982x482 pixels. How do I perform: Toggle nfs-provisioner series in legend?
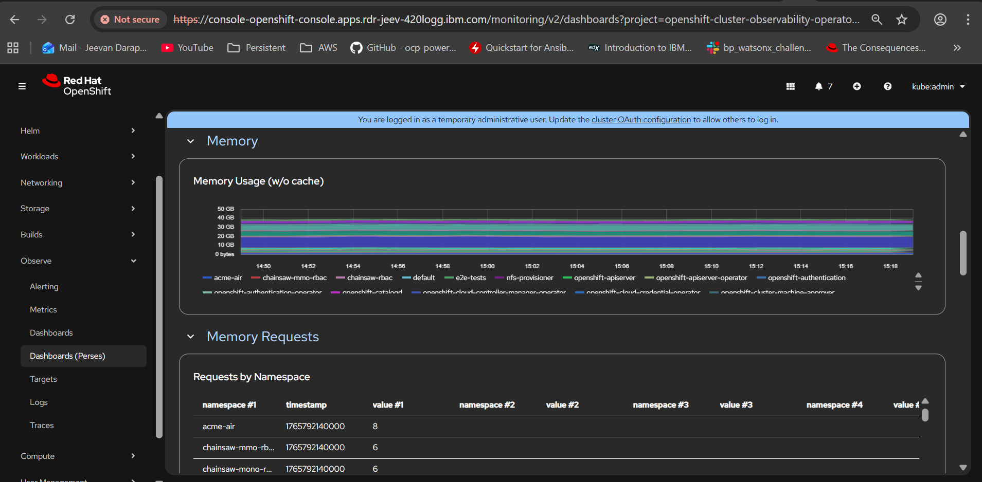click(529, 278)
